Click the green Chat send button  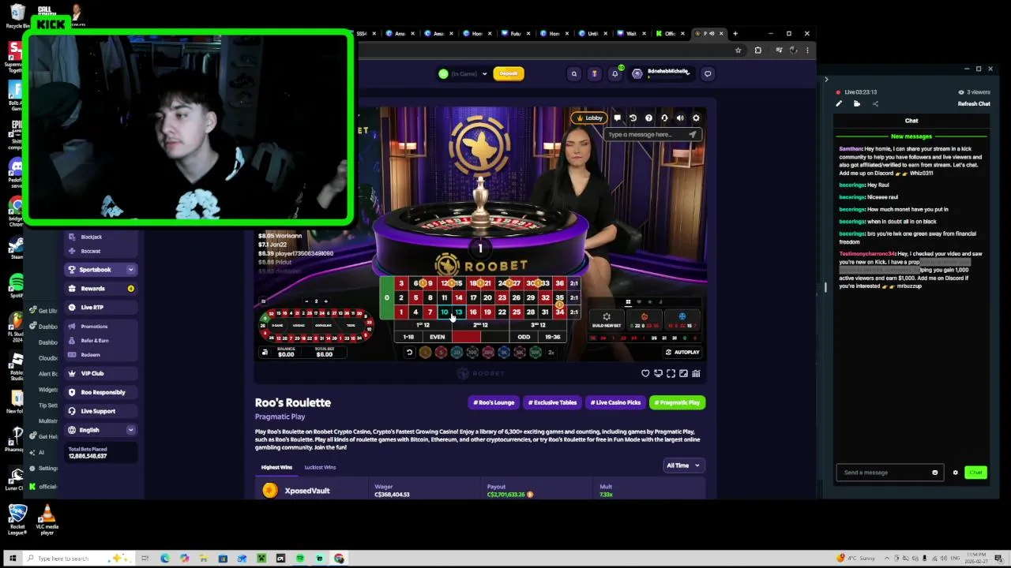(x=975, y=473)
